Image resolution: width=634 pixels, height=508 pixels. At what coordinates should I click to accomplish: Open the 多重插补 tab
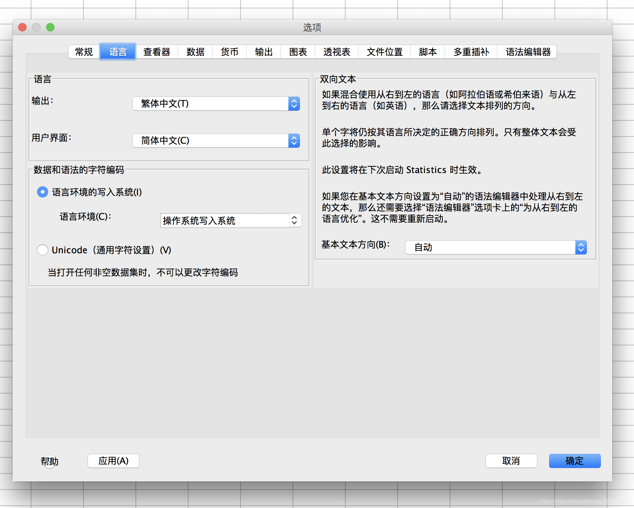coord(471,52)
